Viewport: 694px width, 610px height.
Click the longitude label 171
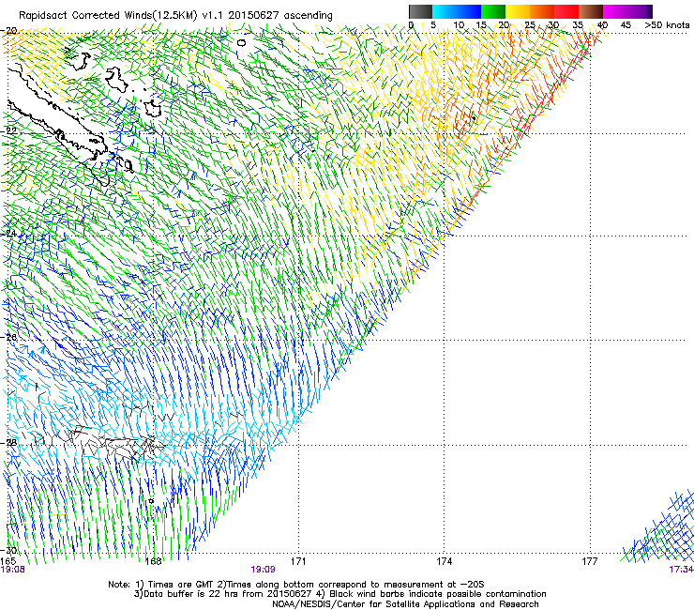point(298,561)
